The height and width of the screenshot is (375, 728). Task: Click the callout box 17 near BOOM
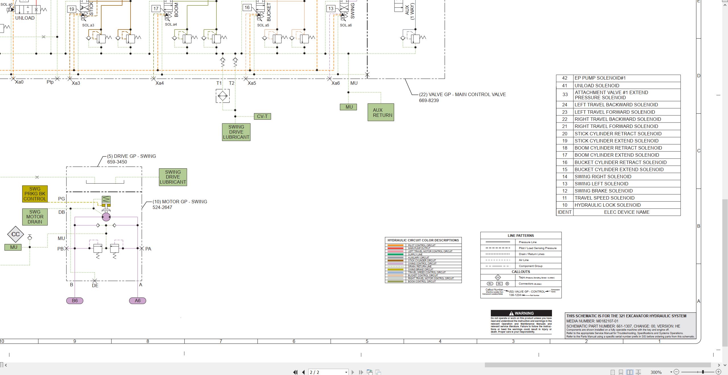point(156,9)
